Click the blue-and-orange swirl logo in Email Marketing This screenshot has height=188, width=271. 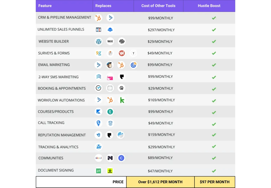(133, 65)
